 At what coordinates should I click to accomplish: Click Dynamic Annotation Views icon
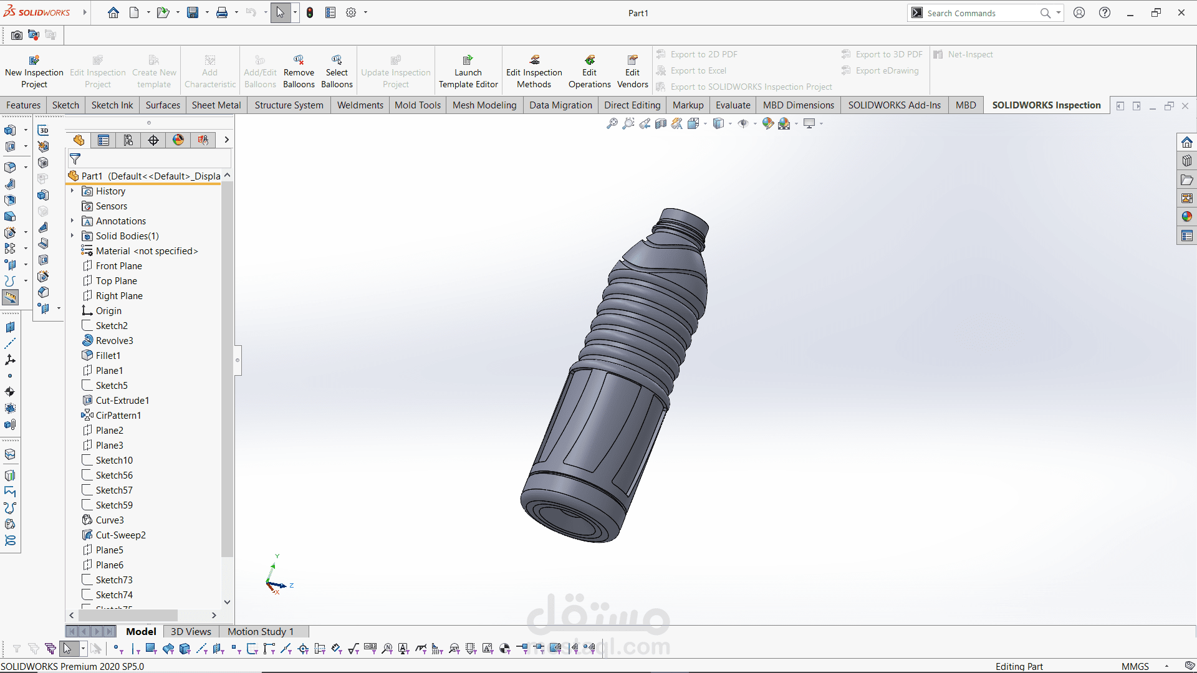tap(677, 123)
